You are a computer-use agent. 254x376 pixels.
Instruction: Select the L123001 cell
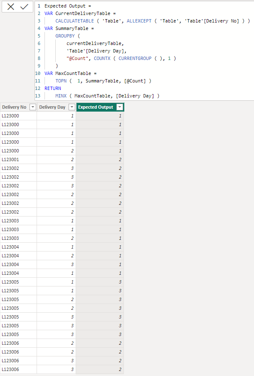(x=18, y=159)
